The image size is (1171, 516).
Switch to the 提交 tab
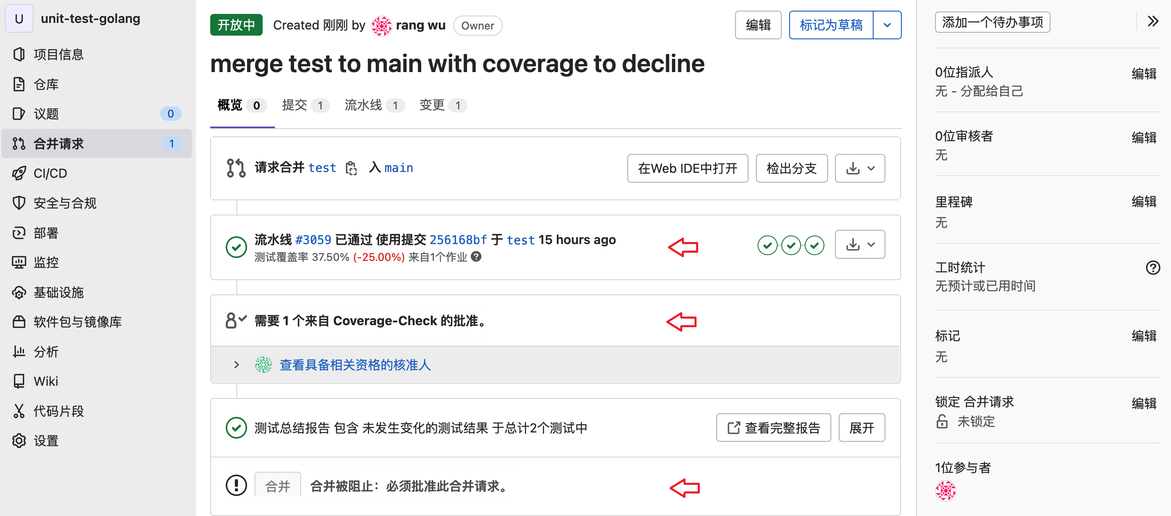(295, 105)
